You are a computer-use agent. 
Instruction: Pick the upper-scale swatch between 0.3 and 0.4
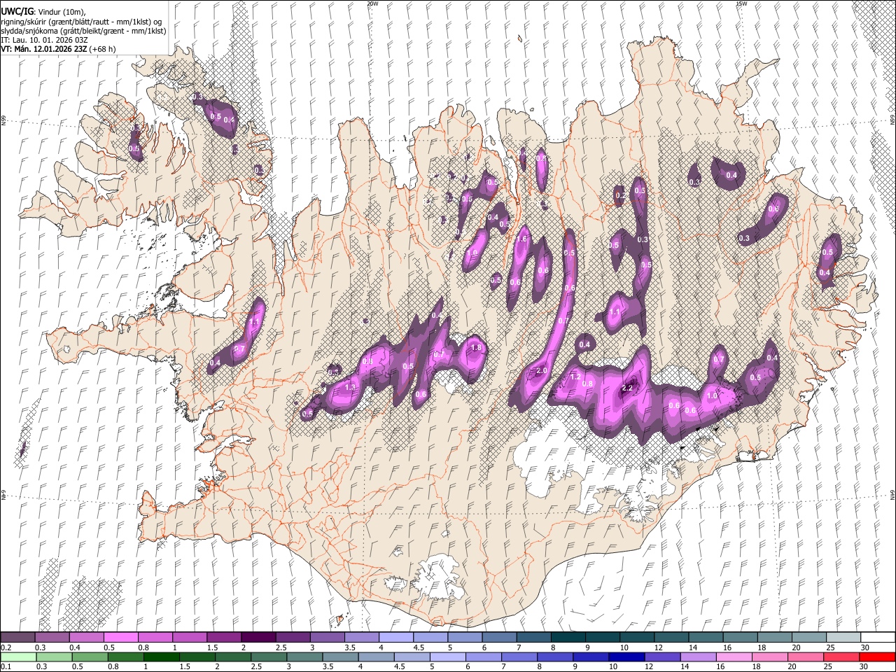point(52,637)
